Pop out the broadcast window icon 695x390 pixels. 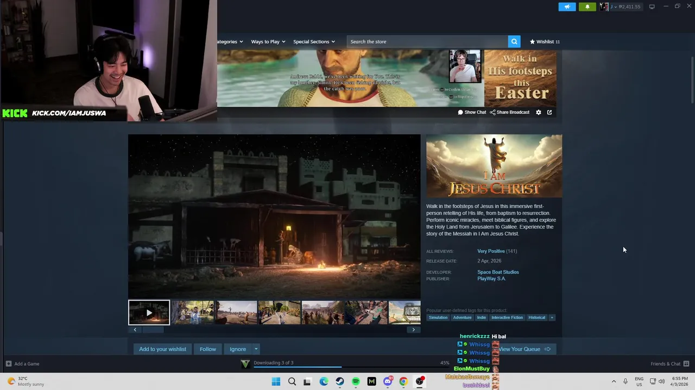[549, 112]
